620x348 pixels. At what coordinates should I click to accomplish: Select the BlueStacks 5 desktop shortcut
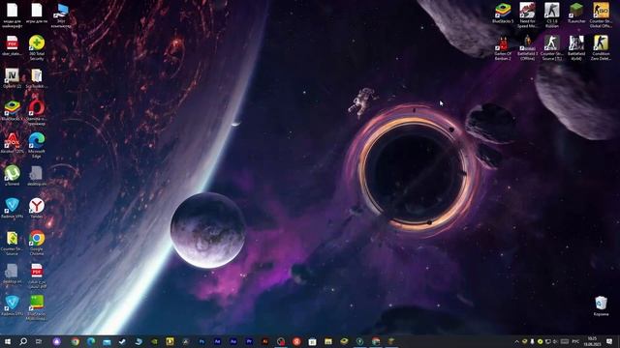coord(503,13)
